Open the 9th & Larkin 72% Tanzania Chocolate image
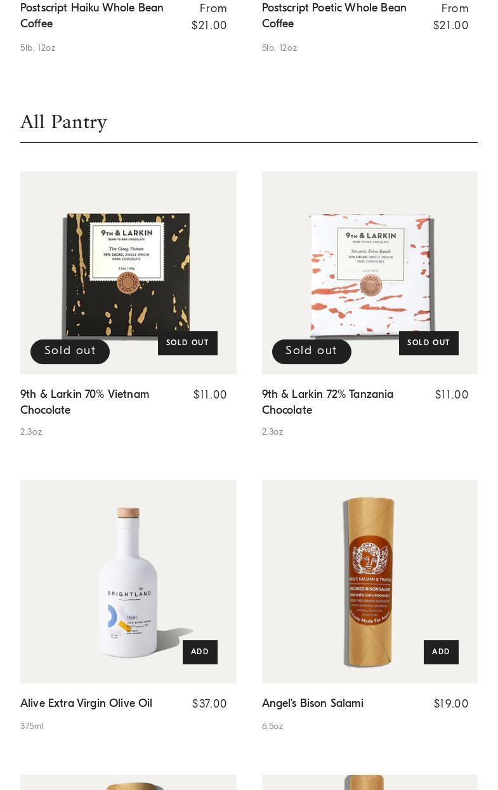The width and height of the screenshot is (498, 790). click(x=370, y=273)
